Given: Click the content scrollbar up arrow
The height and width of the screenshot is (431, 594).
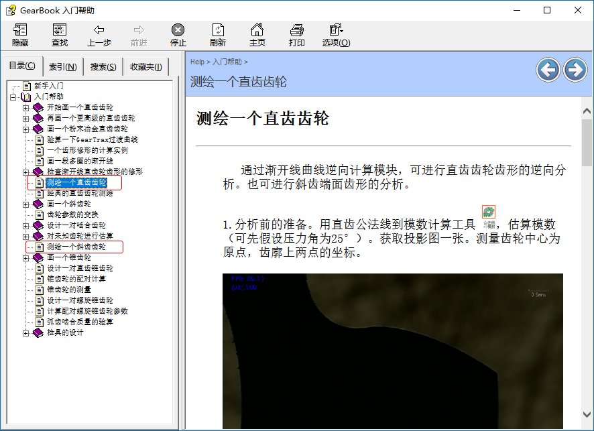Looking at the screenshot, I should click(587, 111).
